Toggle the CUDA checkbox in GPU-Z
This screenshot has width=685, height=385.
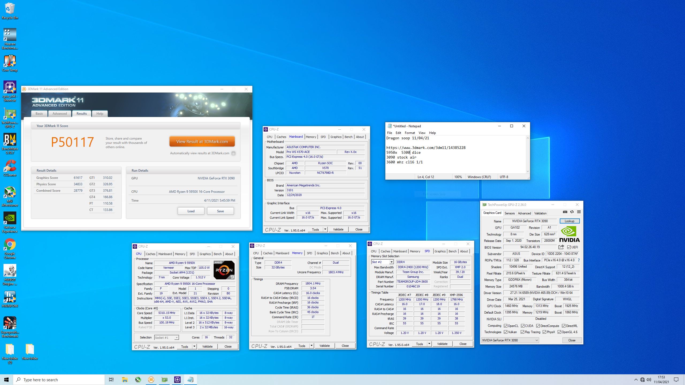click(523, 326)
